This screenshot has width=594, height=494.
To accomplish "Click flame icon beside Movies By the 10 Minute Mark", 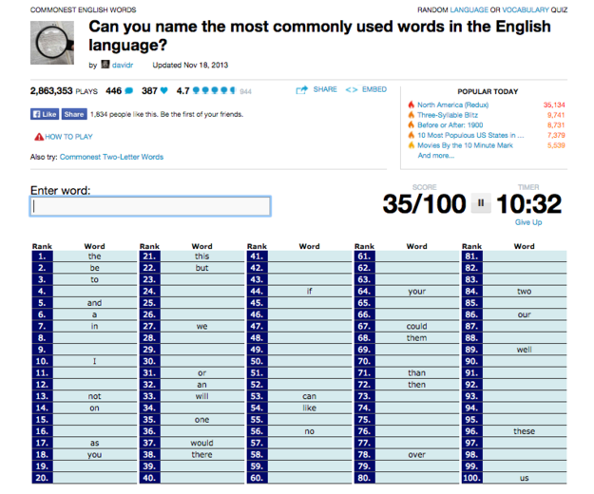I will tap(411, 145).
